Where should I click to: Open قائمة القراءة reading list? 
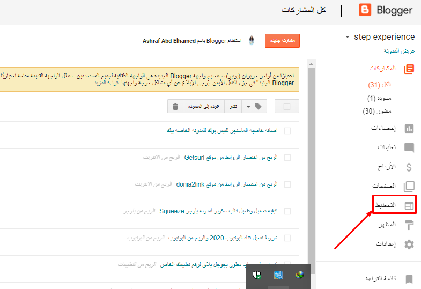(381, 278)
